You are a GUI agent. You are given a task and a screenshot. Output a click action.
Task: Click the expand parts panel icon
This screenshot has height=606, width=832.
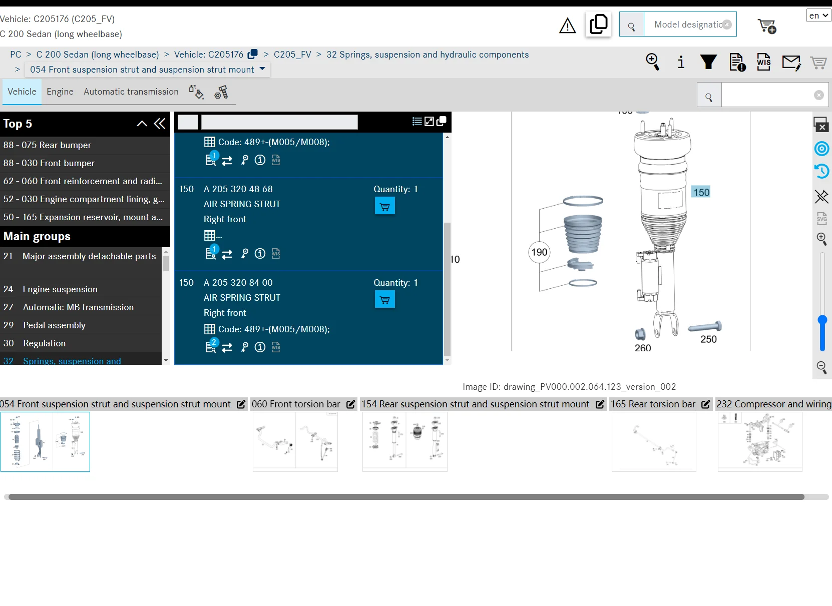429,122
